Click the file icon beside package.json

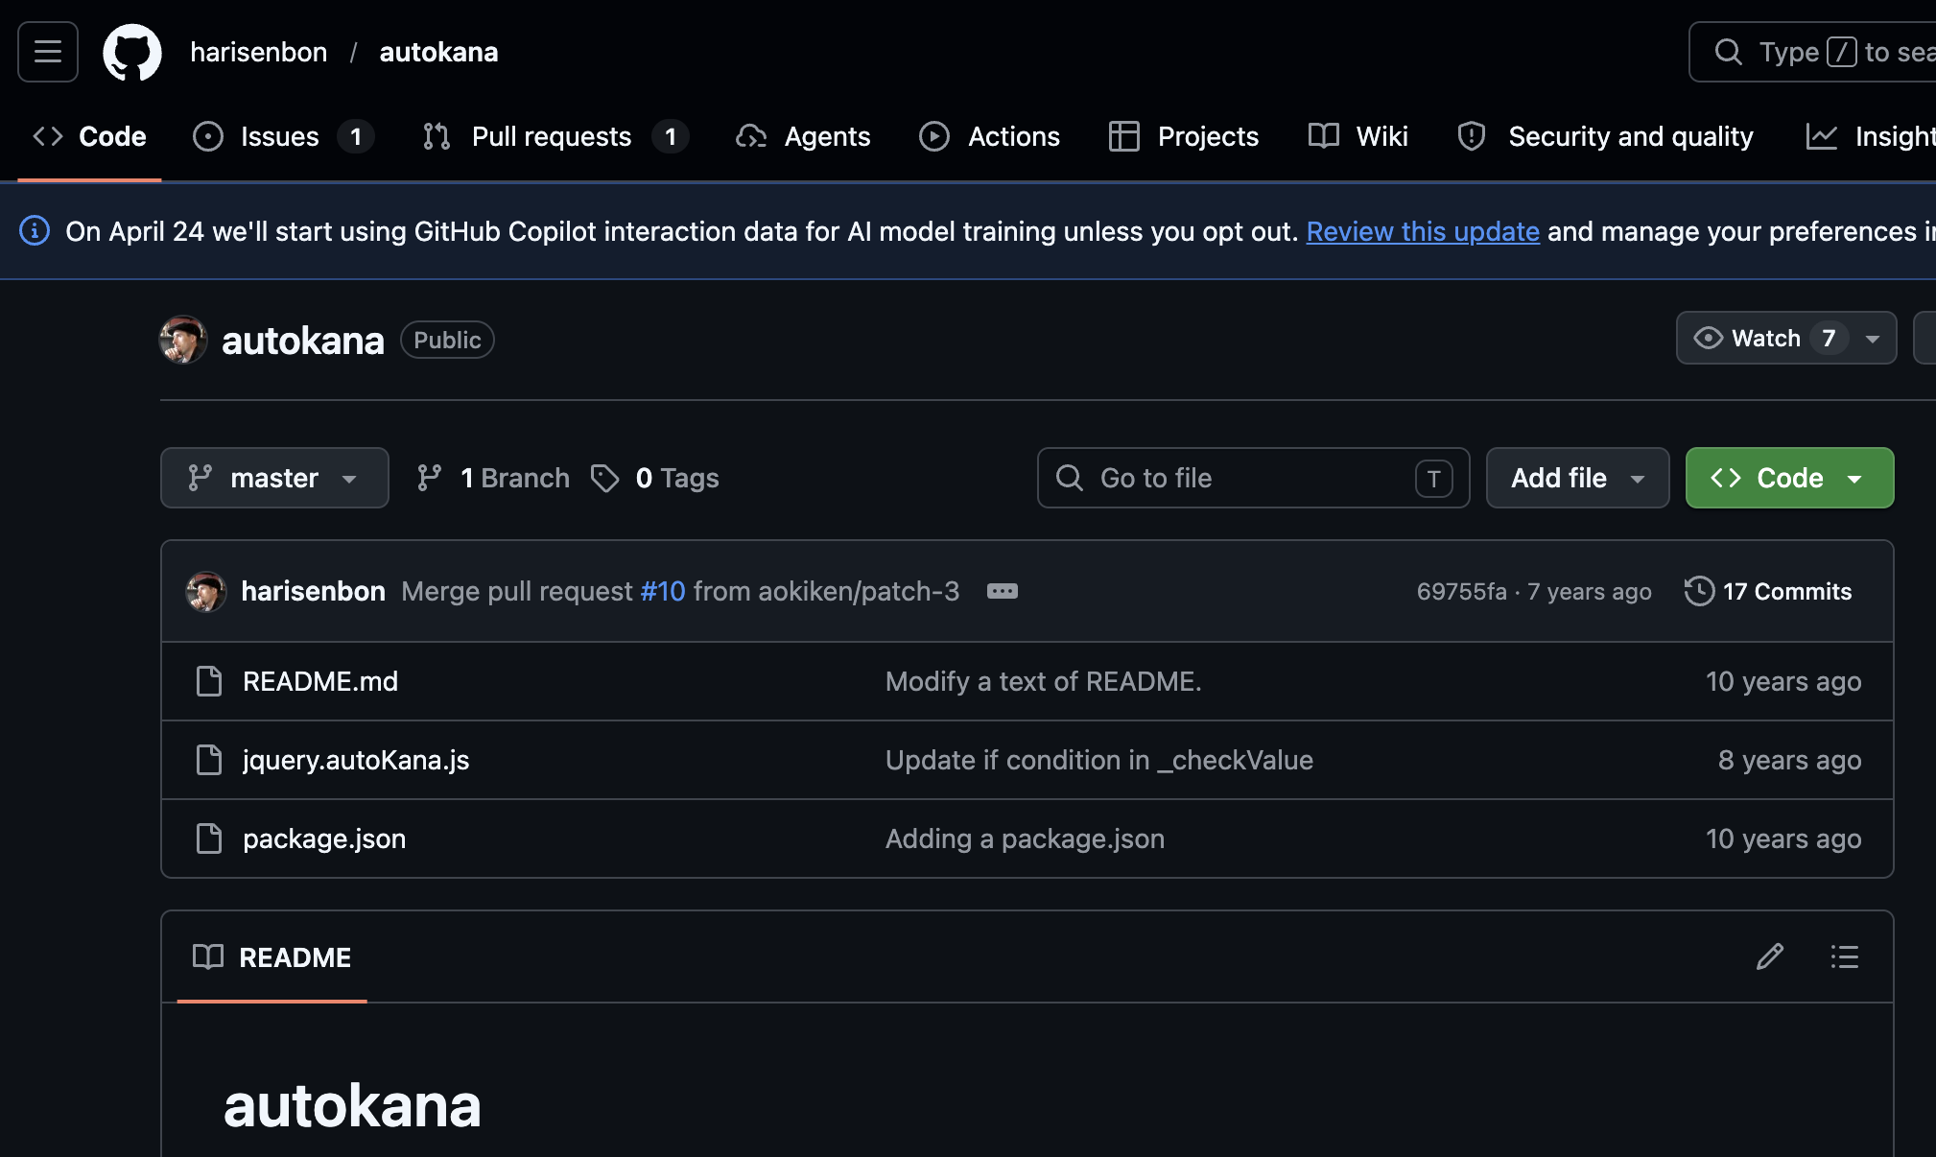(208, 838)
